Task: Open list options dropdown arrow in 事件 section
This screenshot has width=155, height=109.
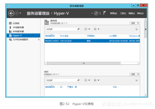Action: click(89, 80)
